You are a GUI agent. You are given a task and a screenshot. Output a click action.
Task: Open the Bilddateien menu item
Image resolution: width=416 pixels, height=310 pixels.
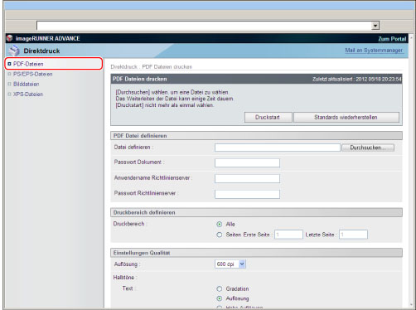coord(27,84)
